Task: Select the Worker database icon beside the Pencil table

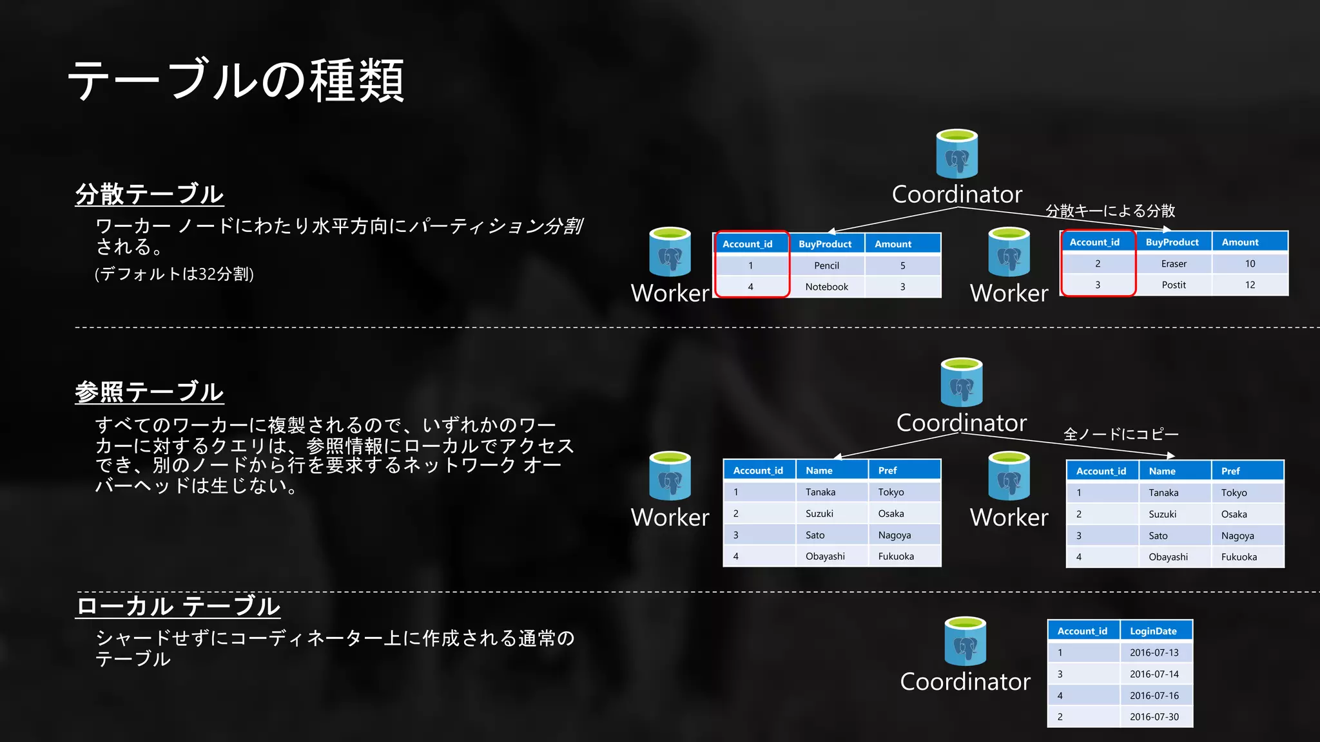Action: 670,252
